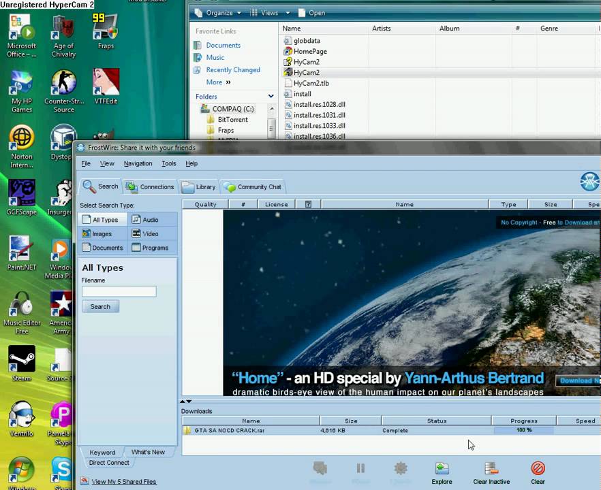Open the File menu in FrostWire
601x490 pixels.
coord(86,163)
